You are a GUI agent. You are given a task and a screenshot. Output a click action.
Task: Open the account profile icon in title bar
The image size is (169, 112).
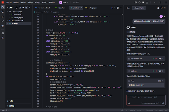[147, 3]
